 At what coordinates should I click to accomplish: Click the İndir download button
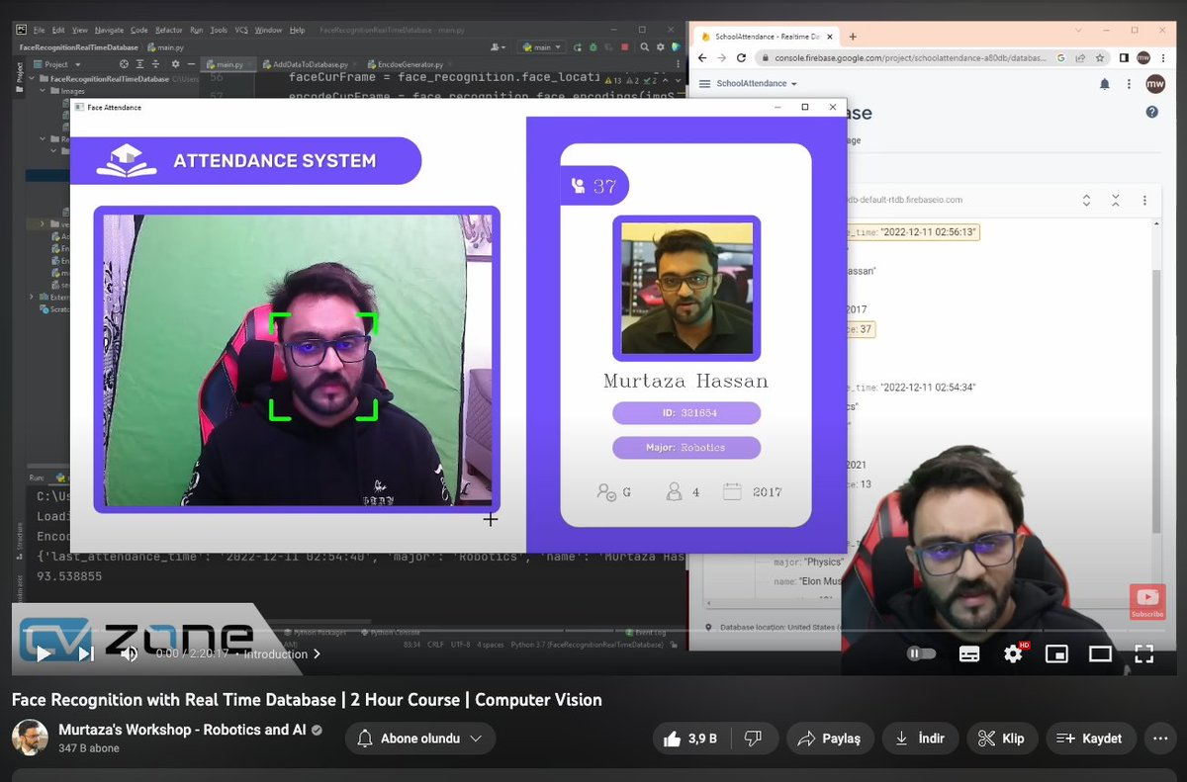click(x=920, y=739)
